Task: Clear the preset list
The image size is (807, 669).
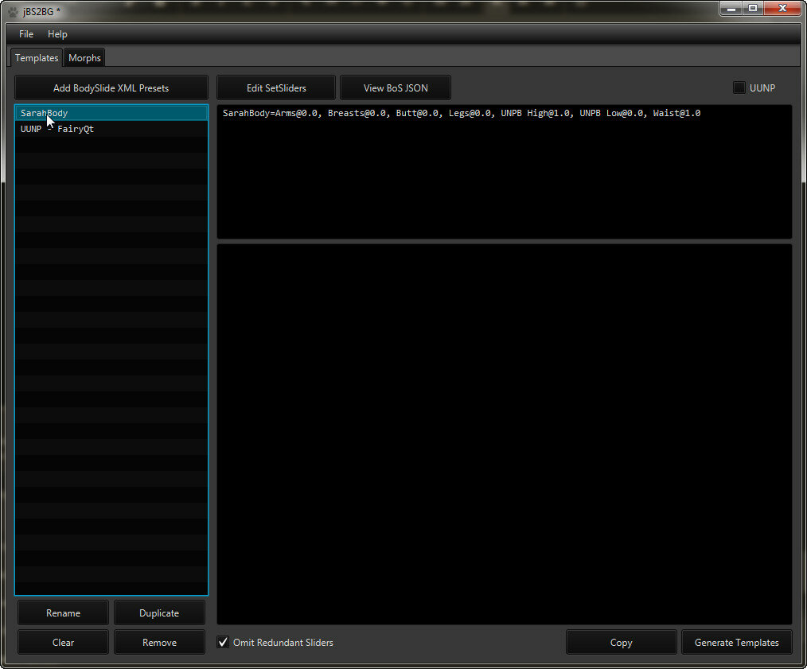Action: pos(64,642)
